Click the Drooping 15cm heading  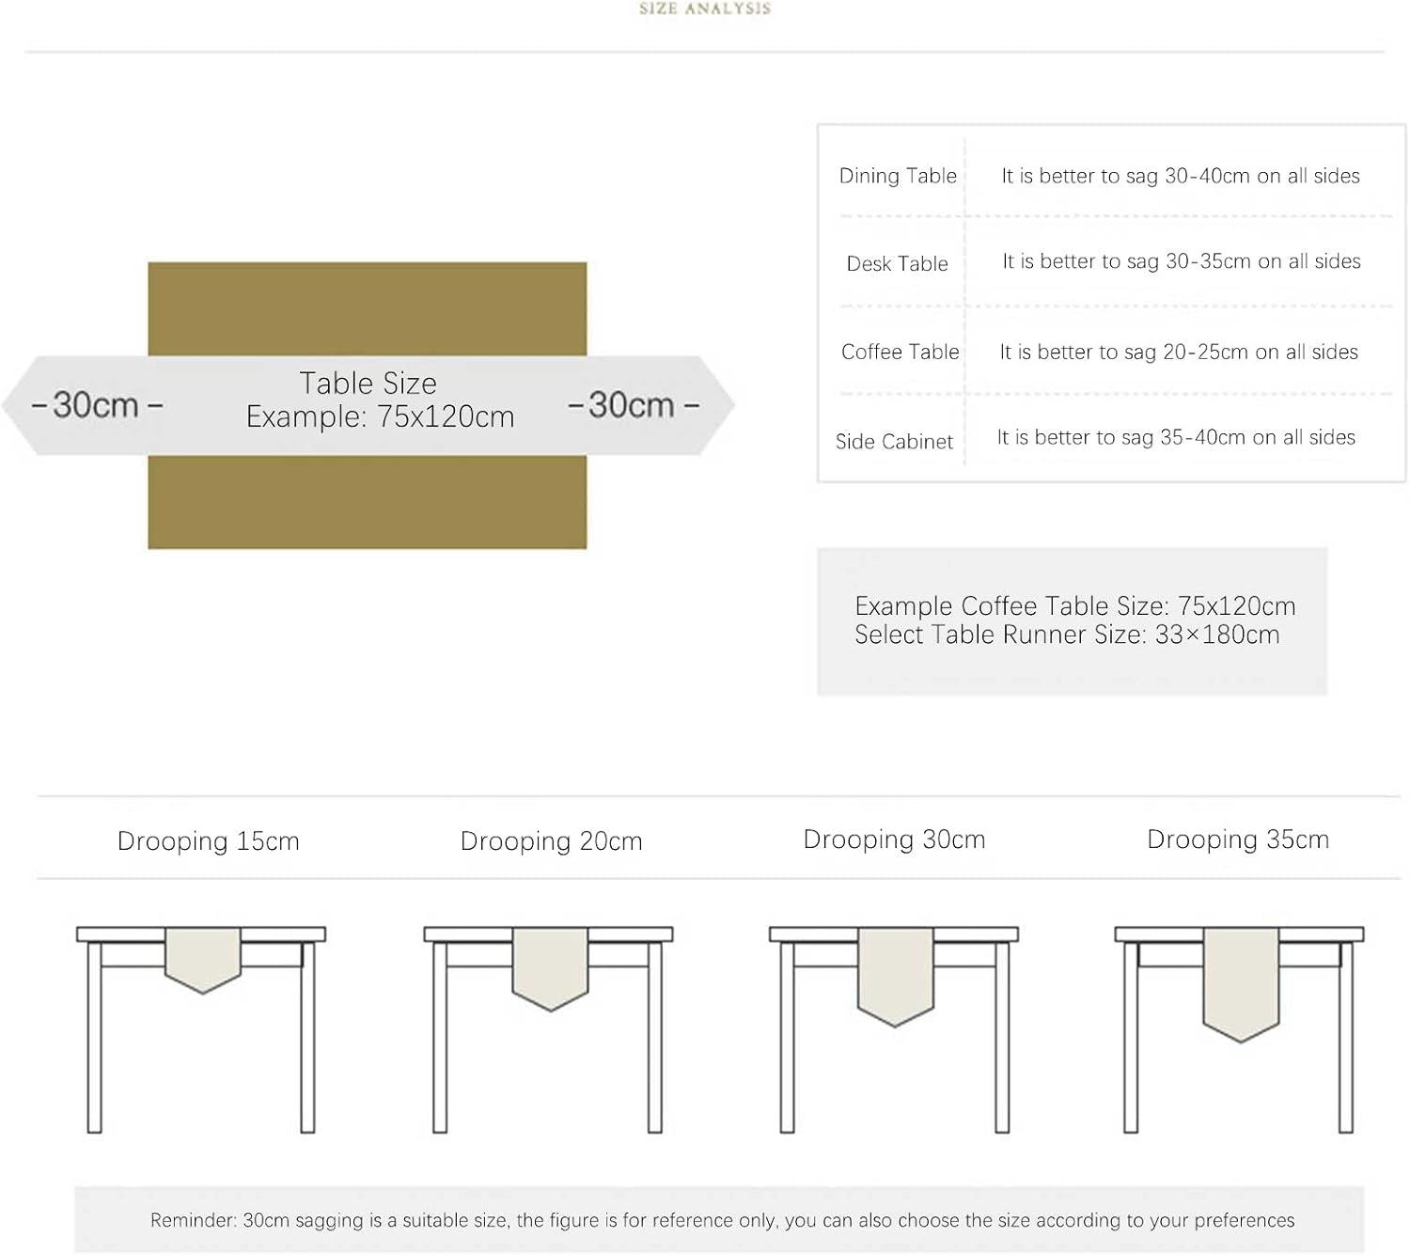click(208, 840)
